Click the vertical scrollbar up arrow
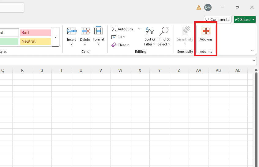The width and height of the screenshot is (259, 167). click(256, 70)
